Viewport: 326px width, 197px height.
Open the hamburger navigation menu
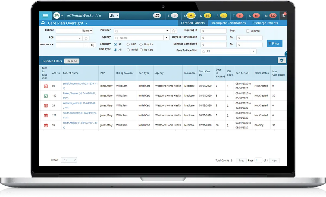[x=45, y=15]
